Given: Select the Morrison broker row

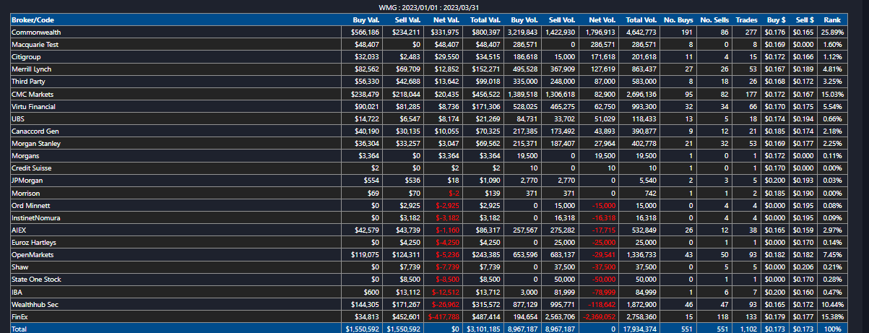Looking at the screenshot, I should (428, 193).
